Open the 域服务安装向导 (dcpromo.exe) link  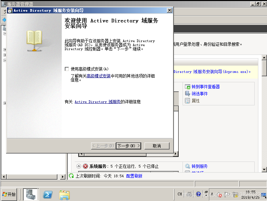(x=212, y=72)
